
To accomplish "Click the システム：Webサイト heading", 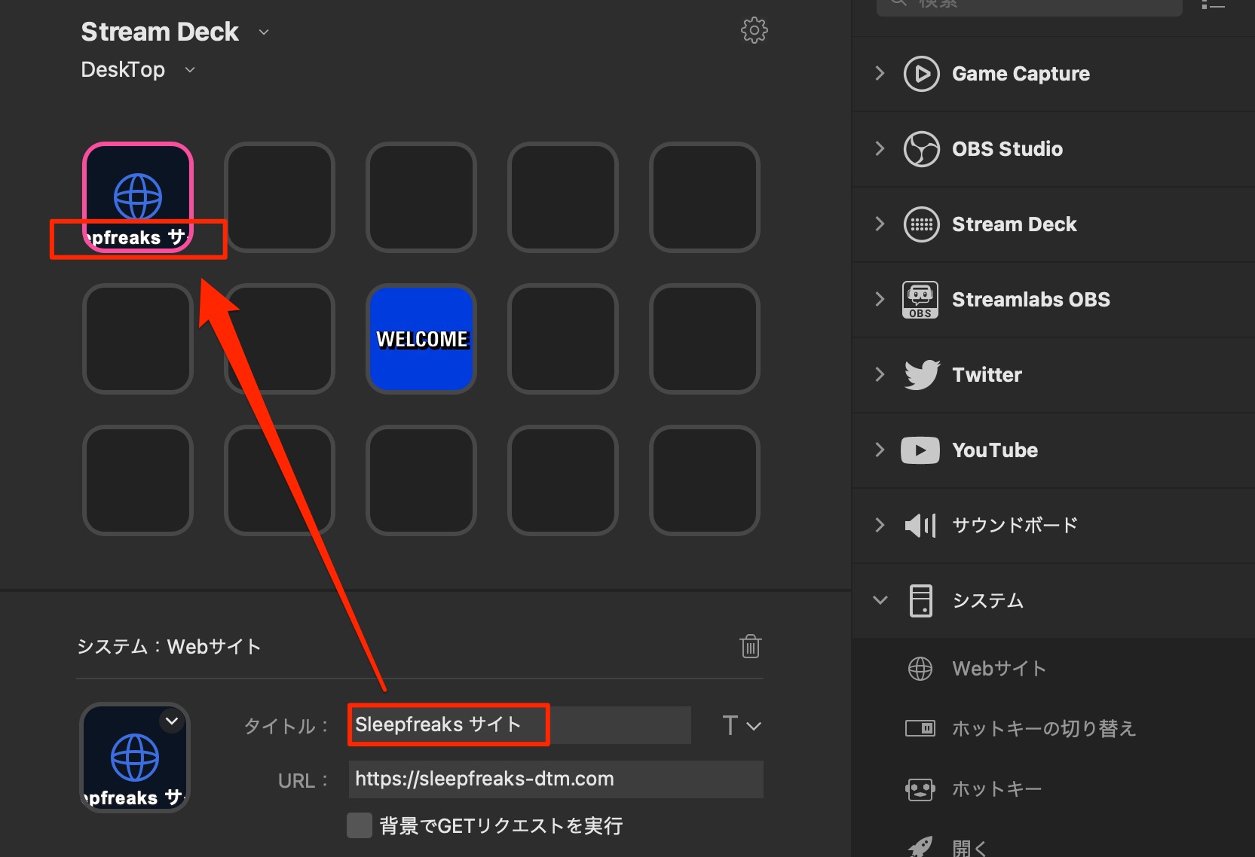I will click(x=169, y=646).
